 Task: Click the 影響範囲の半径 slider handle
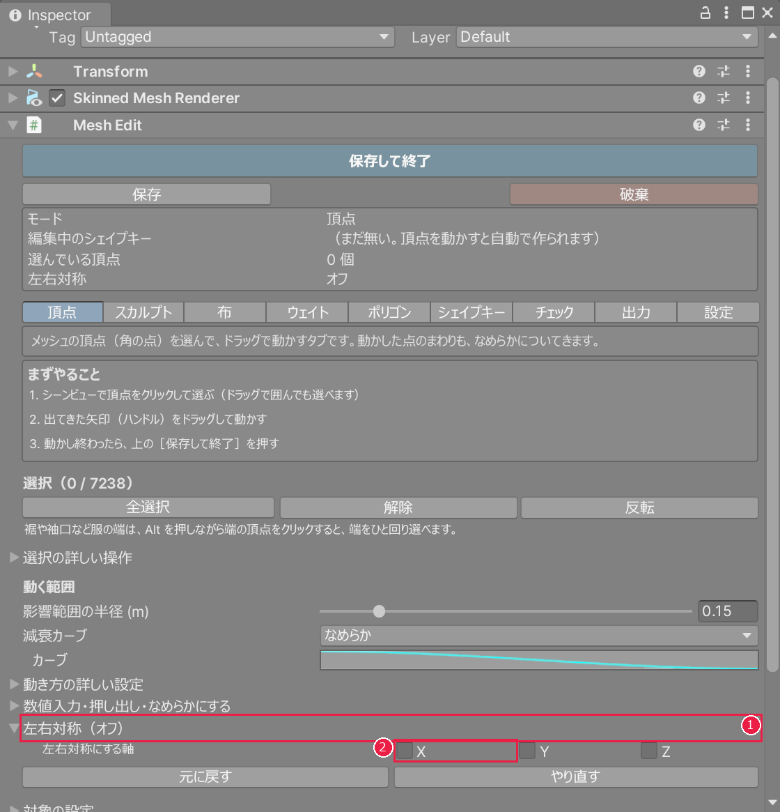[x=379, y=611]
